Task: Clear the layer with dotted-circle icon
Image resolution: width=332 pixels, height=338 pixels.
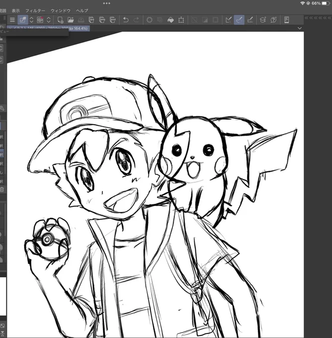Action: coord(149,20)
